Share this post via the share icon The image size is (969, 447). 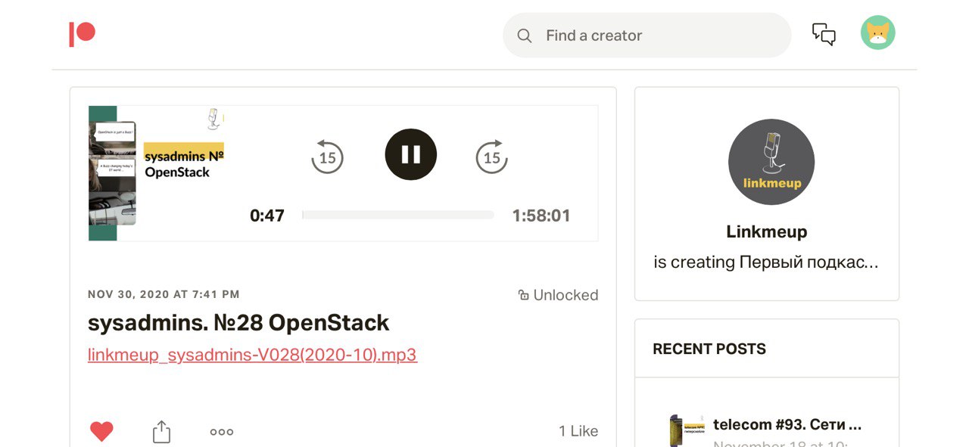point(161,431)
